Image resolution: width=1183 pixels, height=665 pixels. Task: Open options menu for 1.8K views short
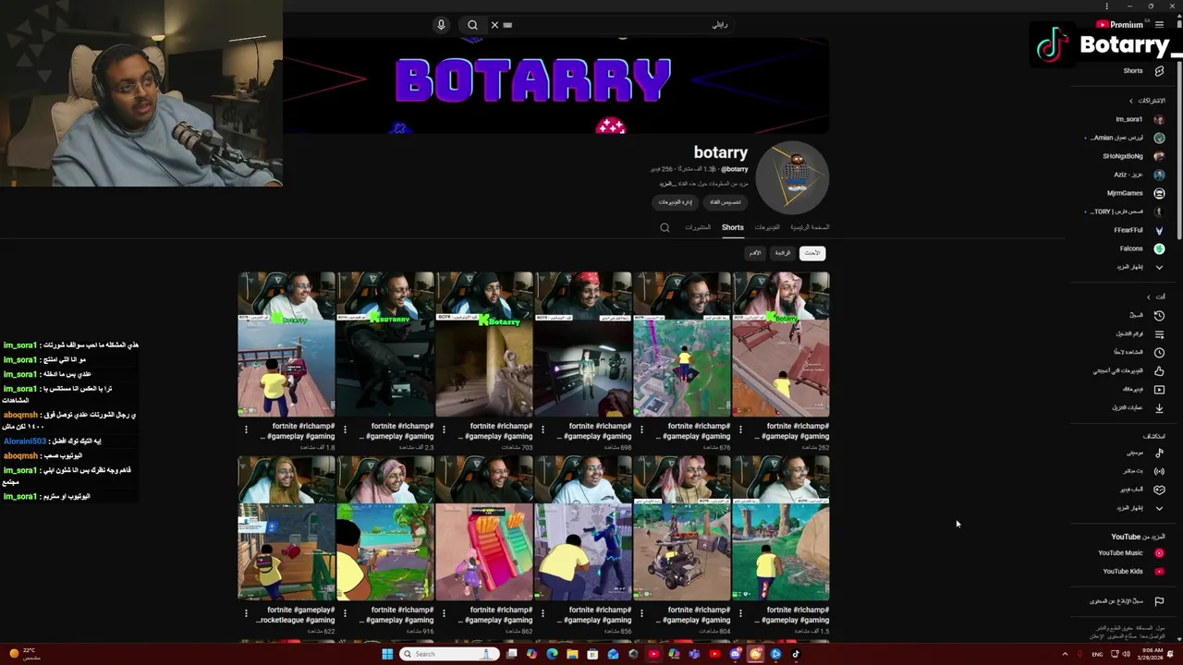click(x=246, y=429)
